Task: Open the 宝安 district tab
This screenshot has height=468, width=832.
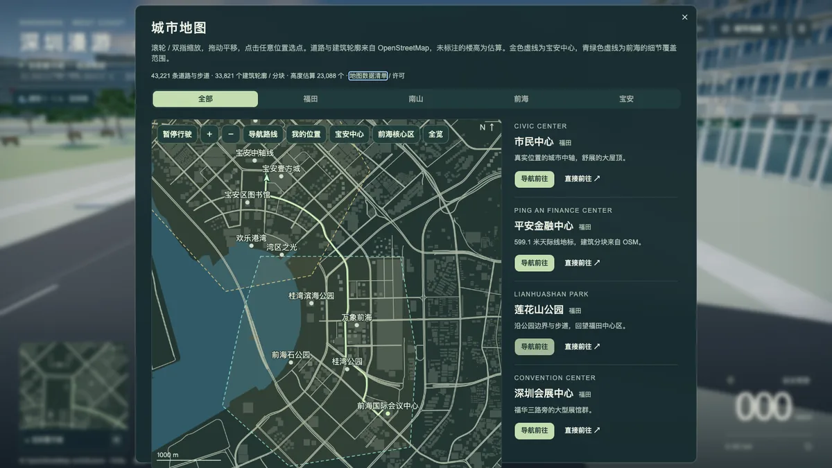Action: click(x=627, y=99)
